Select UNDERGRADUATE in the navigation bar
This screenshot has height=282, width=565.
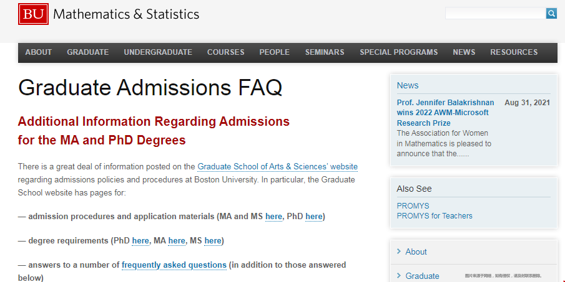point(158,52)
